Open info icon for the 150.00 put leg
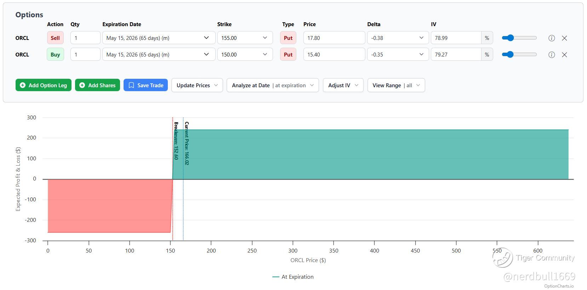 coord(552,55)
